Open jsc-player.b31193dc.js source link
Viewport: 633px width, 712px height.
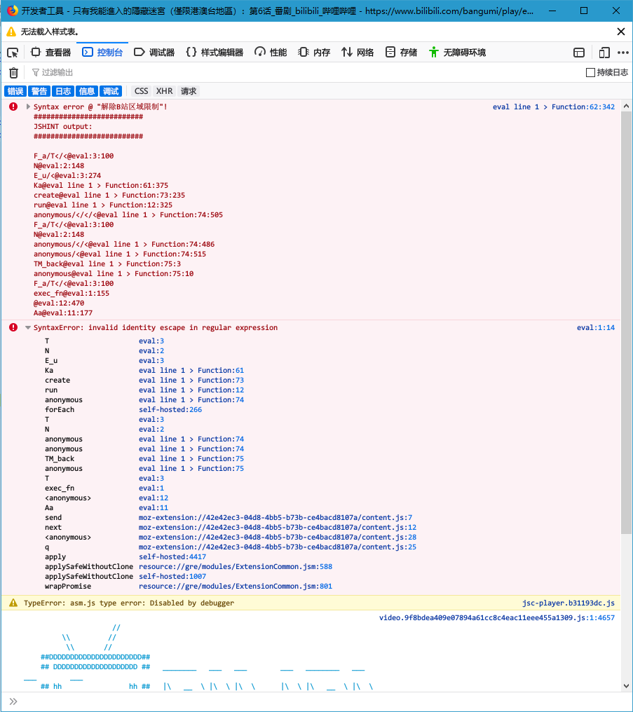568,603
